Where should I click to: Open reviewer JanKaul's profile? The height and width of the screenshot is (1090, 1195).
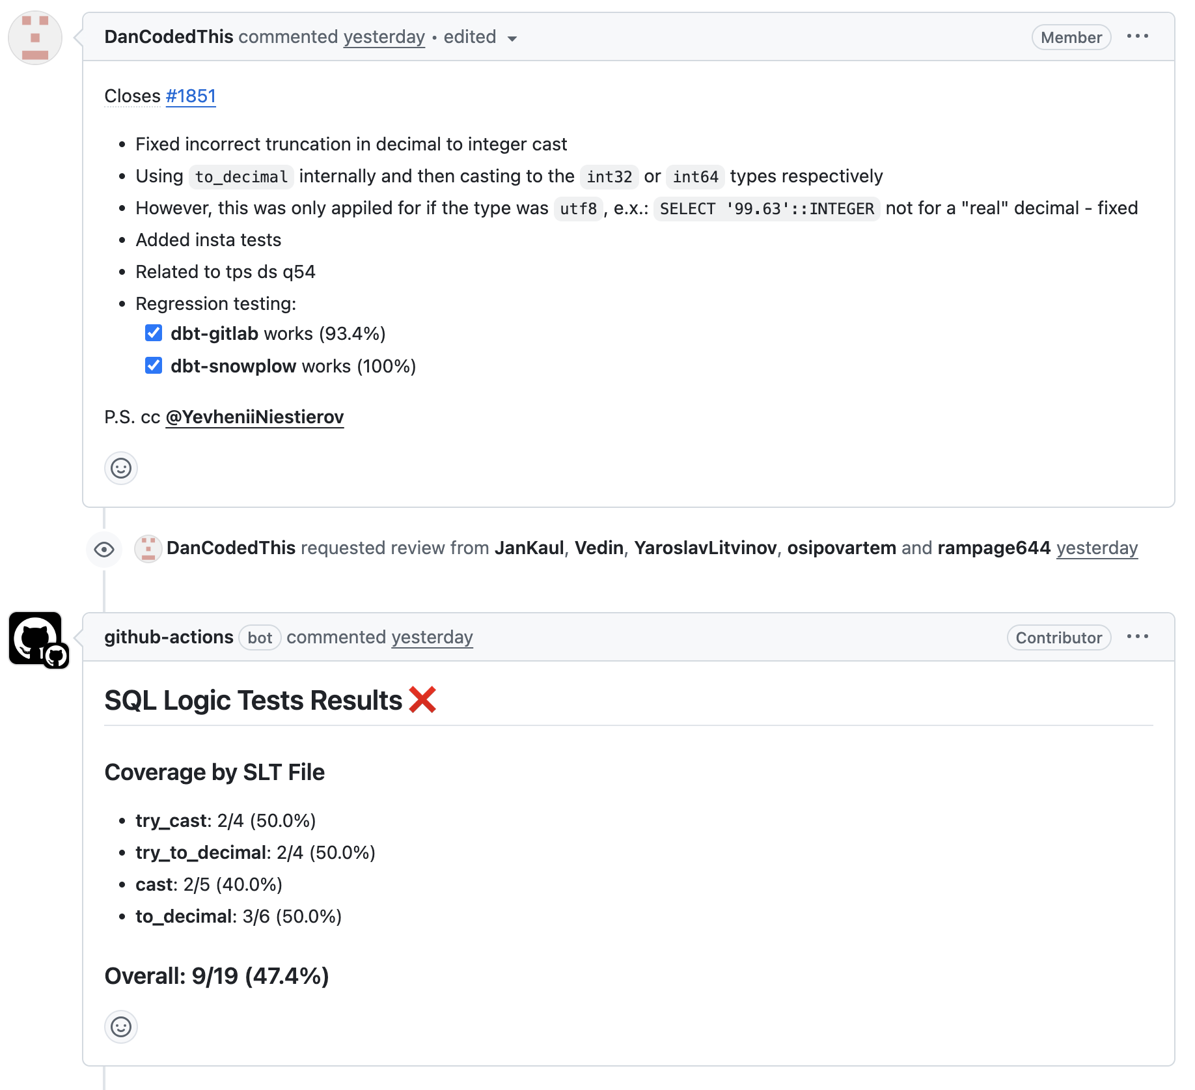pyautogui.click(x=529, y=548)
